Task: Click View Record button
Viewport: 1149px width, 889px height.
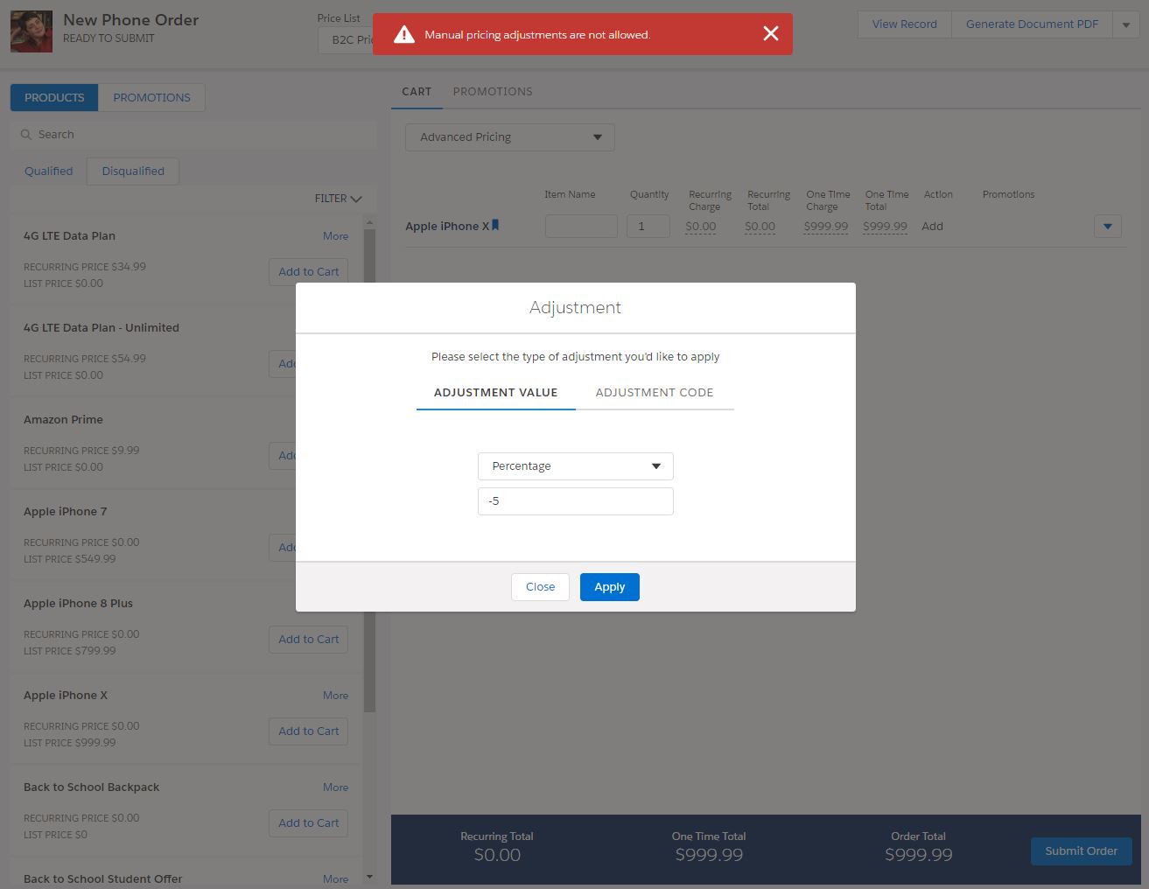Action: tap(904, 24)
